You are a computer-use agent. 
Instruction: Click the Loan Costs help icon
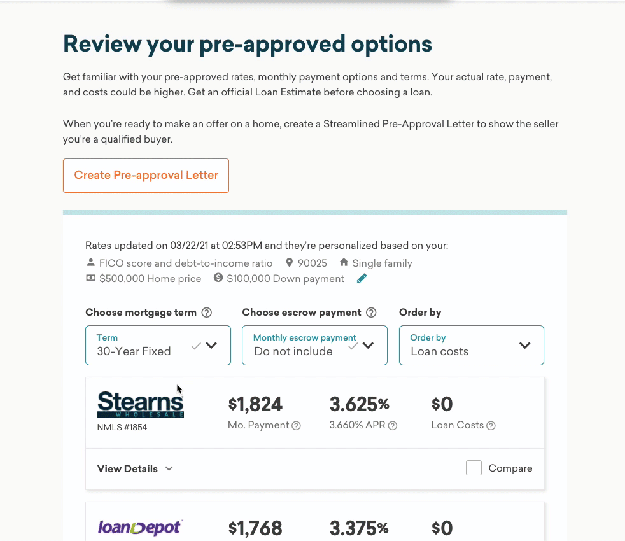(491, 426)
